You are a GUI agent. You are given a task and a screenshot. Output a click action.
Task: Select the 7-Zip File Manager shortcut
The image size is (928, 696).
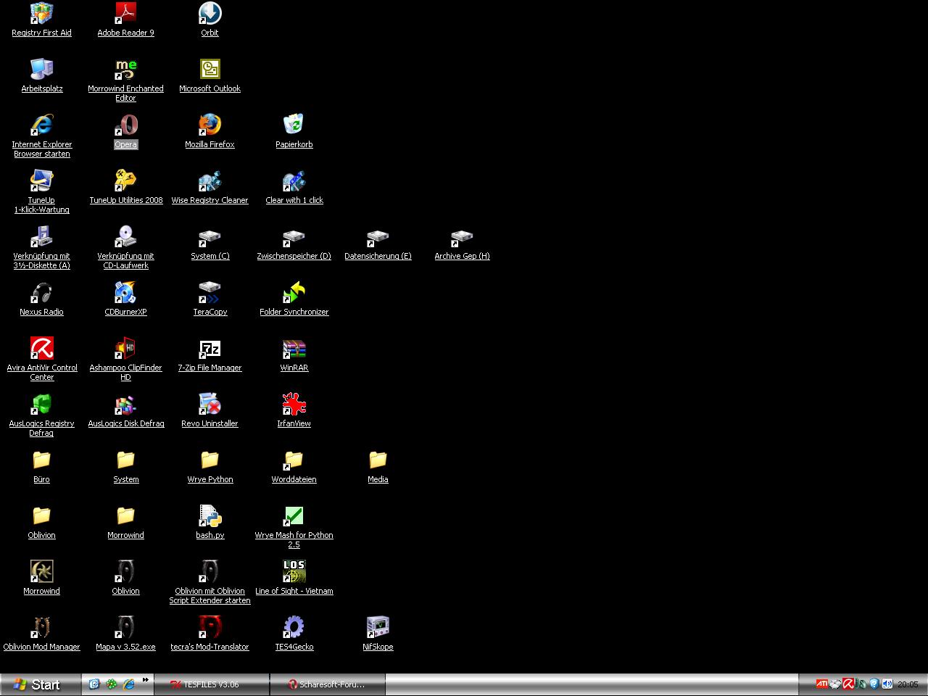(x=210, y=349)
